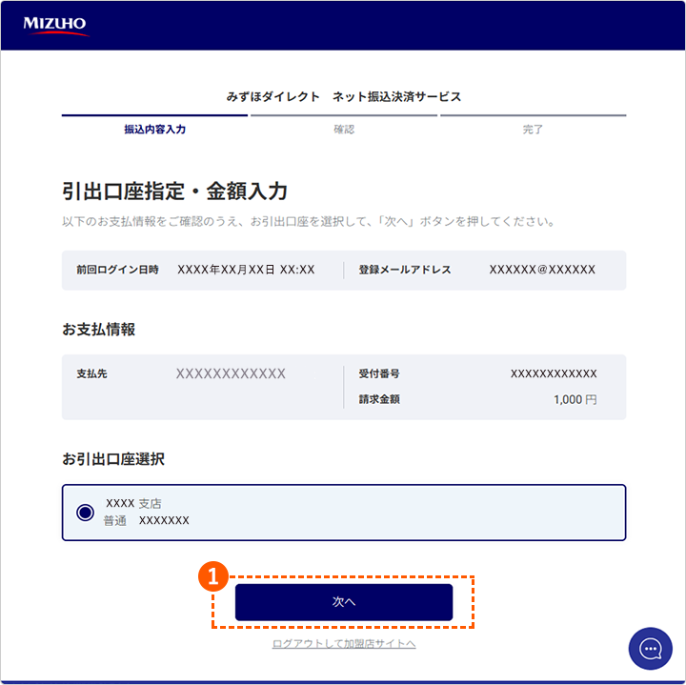The height and width of the screenshot is (685, 686).
Task: Click the お引出口座選択 section heading
Action: tap(113, 459)
